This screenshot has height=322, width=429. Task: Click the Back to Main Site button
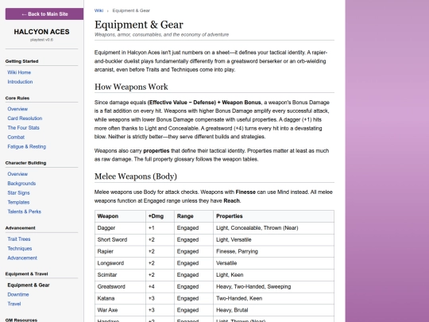click(44, 14)
